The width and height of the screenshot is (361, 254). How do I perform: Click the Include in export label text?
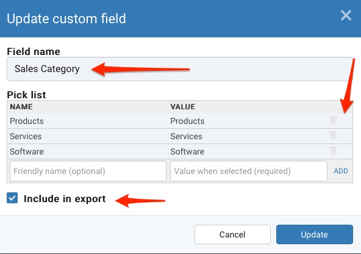pos(65,198)
